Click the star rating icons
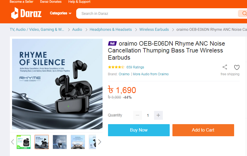 116,67
